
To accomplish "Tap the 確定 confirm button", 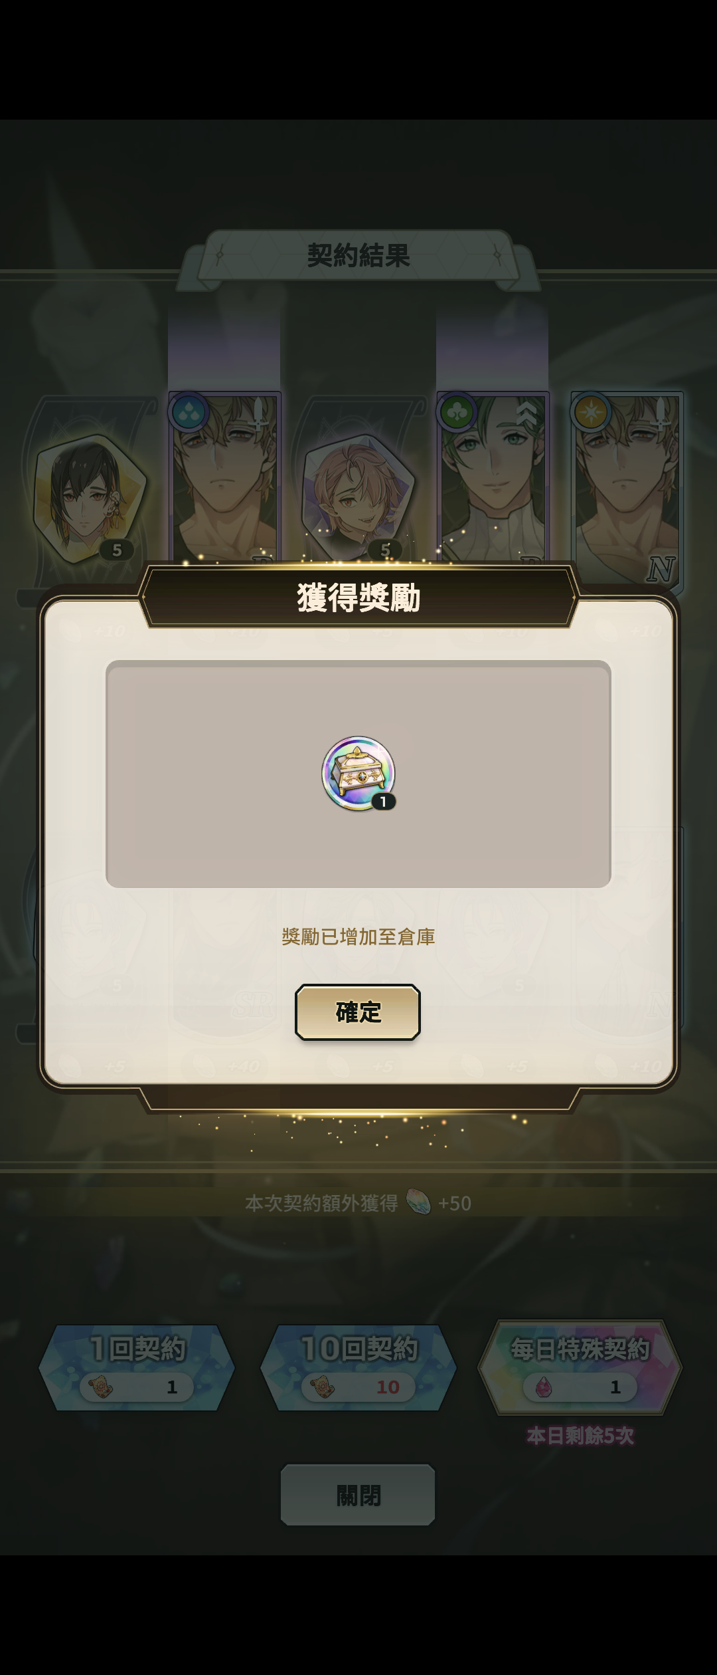I will tap(358, 1012).
